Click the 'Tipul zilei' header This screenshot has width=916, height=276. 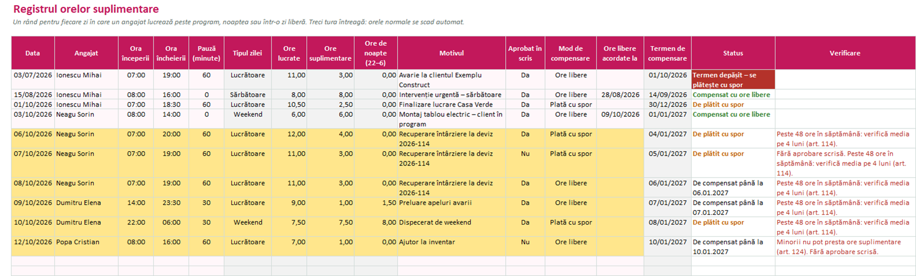point(248,53)
